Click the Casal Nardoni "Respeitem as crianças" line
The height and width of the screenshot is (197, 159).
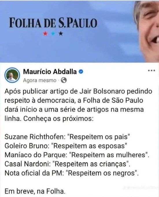pyautogui.click(x=67, y=164)
